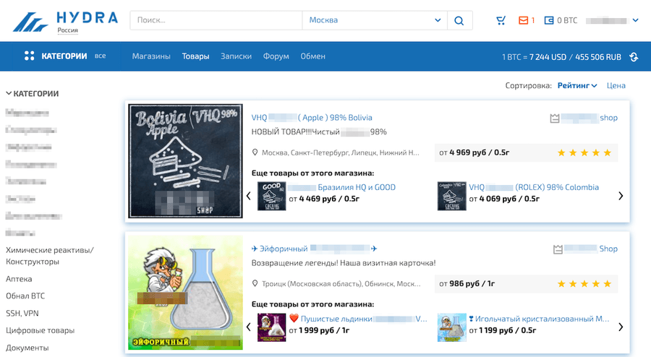Screen dimensions: 651x357
Task: Click previous arrow in second listing carousel
Action: tap(248, 327)
